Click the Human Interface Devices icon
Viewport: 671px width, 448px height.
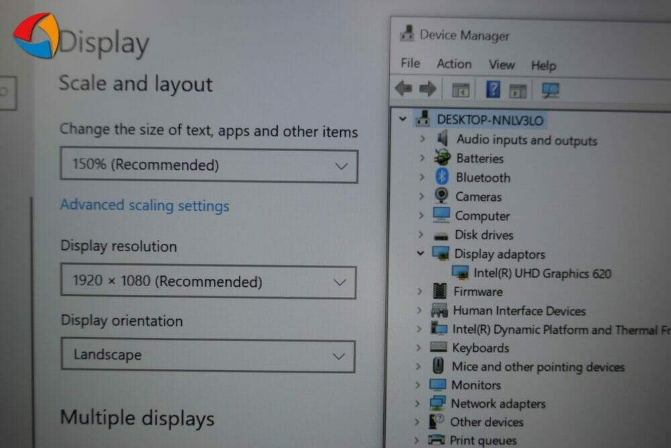440,310
